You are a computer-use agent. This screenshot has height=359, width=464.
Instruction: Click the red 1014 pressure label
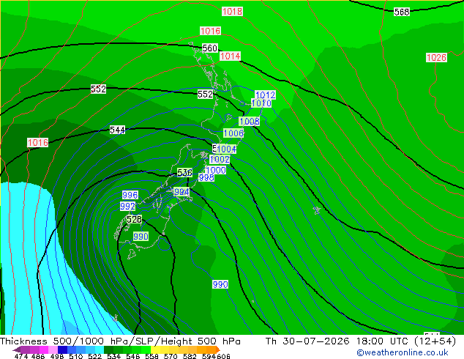pyautogui.click(x=230, y=56)
